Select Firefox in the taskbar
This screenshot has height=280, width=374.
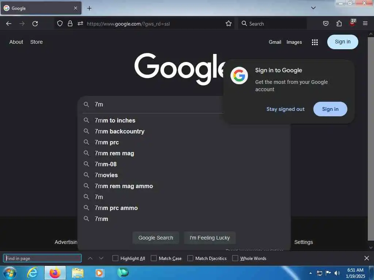[55, 273]
